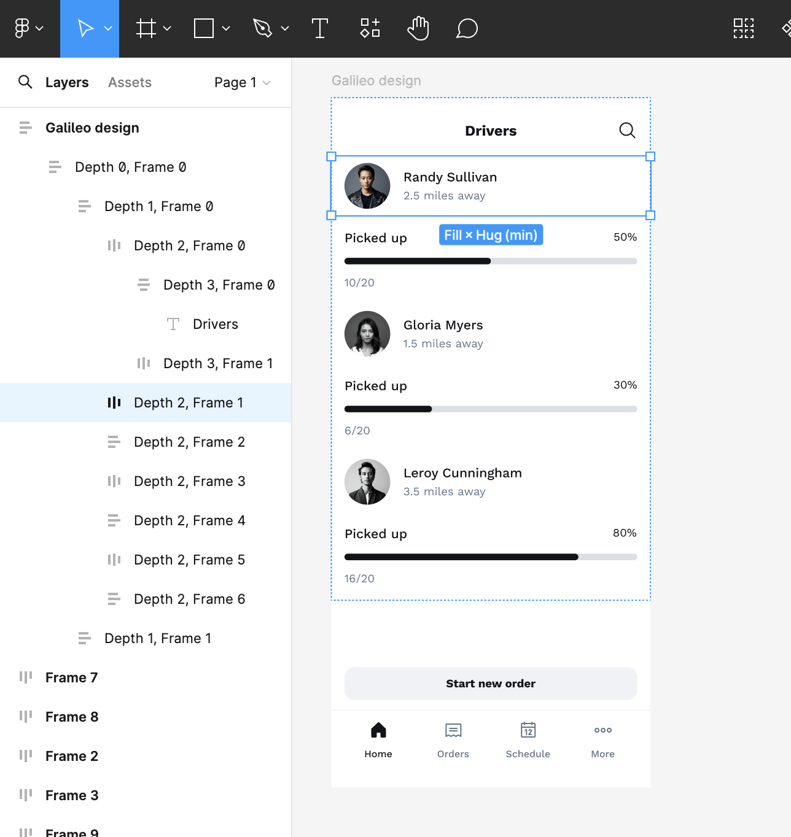
Task: Select the Orders tab label
Action: [x=453, y=754]
